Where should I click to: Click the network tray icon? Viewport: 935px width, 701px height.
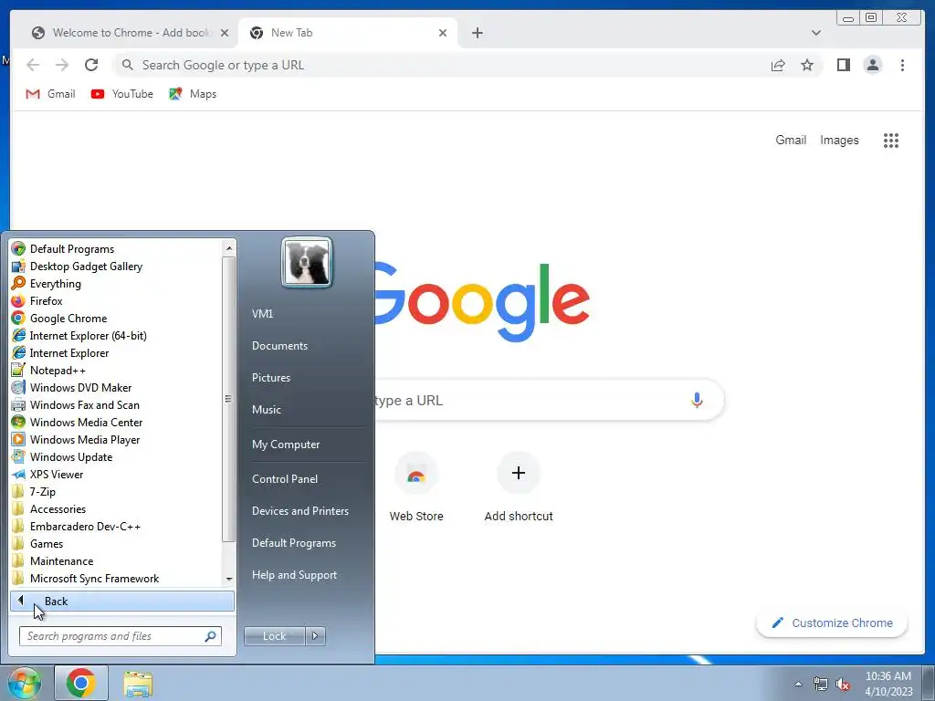point(821,685)
